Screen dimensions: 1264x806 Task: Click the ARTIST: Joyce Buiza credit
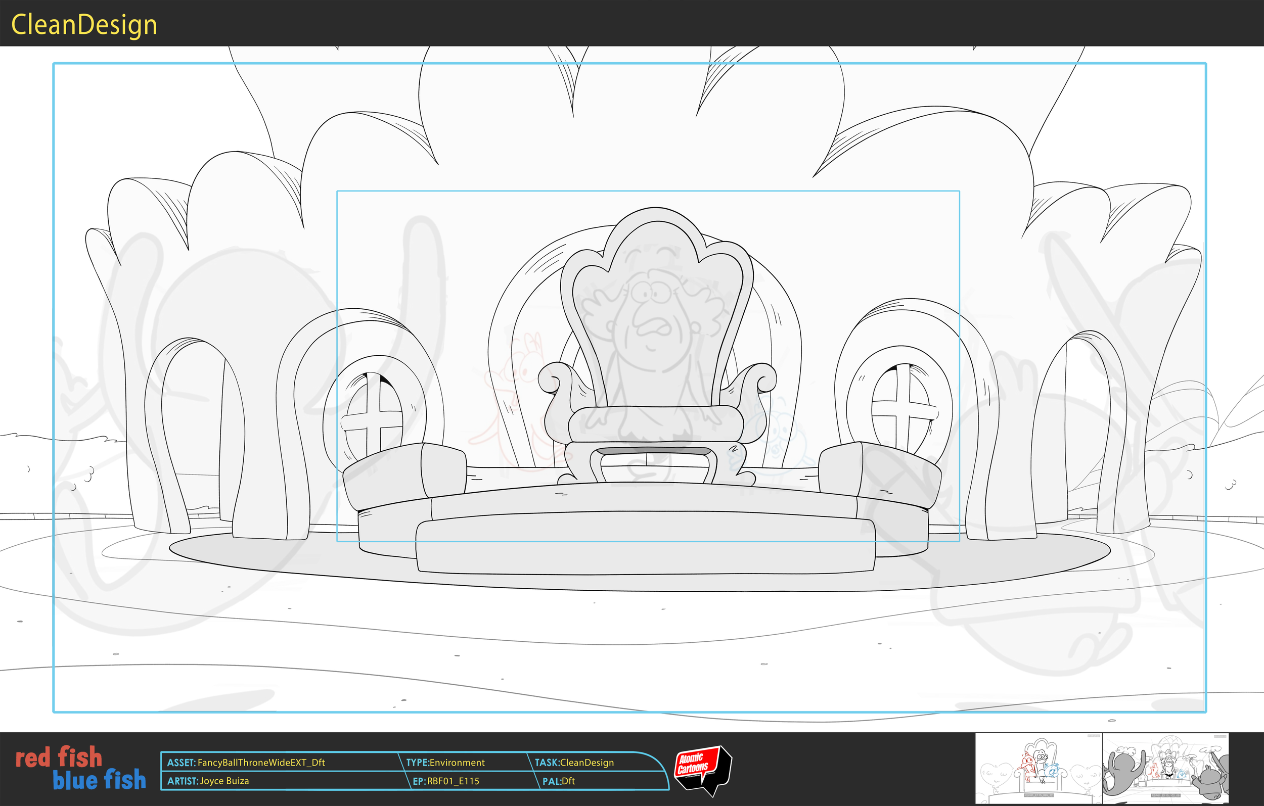(x=207, y=781)
